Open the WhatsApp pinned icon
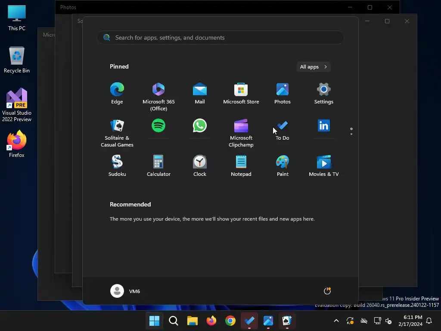 [x=200, y=125]
